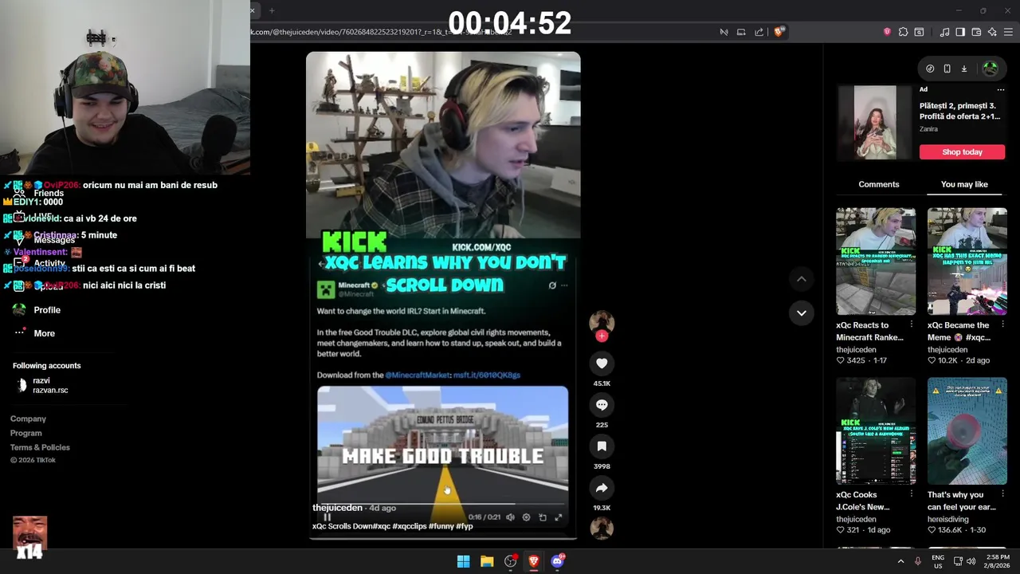Image resolution: width=1020 pixels, height=574 pixels.
Task: Open the spinning sound disc avatar
Action: point(602,528)
